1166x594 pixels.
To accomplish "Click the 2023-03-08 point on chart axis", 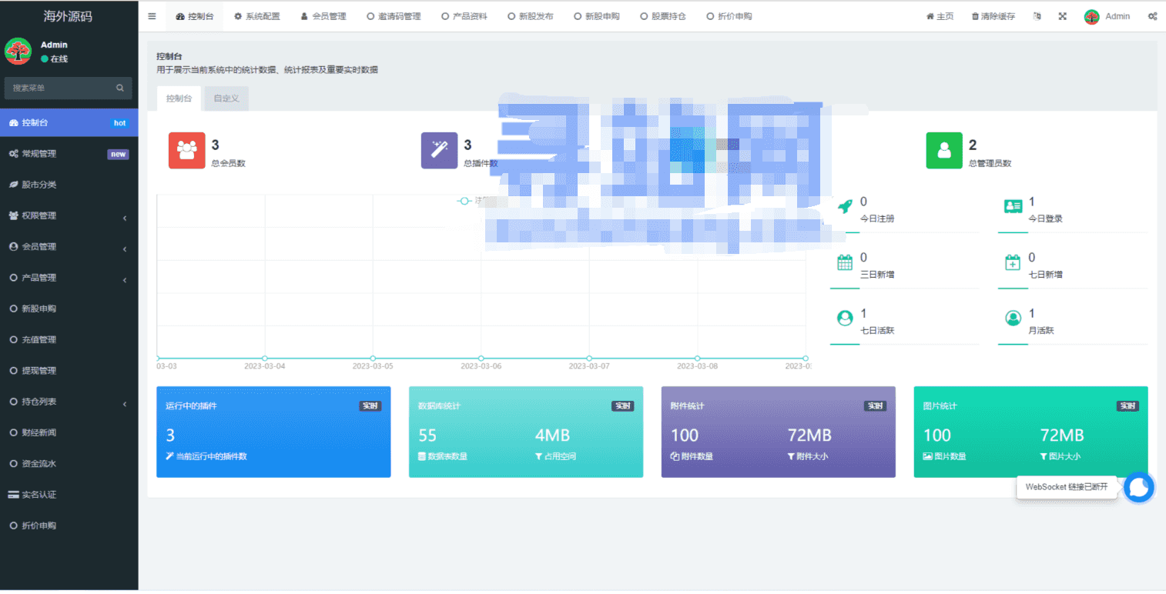I will tap(698, 359).
